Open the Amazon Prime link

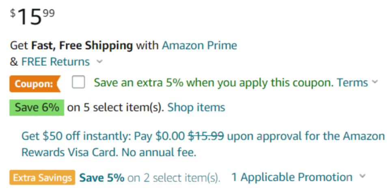click(x=199, y=45)
